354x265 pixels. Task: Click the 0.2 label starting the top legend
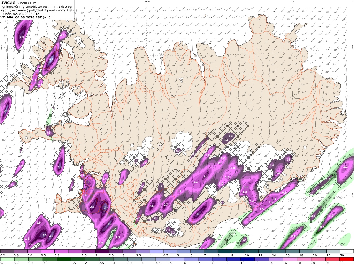(x=2, y=255)
